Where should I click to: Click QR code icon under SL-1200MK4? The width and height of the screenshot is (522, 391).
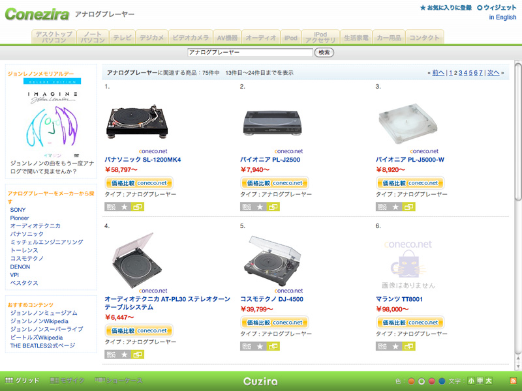tap(111, 207)
